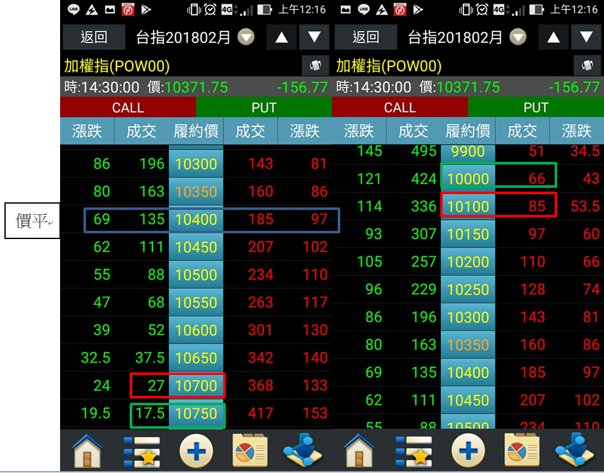Tap PUT price 85 in the 10100 row
604x473 pixels.
pyautogui.click(x=537, y=206)
